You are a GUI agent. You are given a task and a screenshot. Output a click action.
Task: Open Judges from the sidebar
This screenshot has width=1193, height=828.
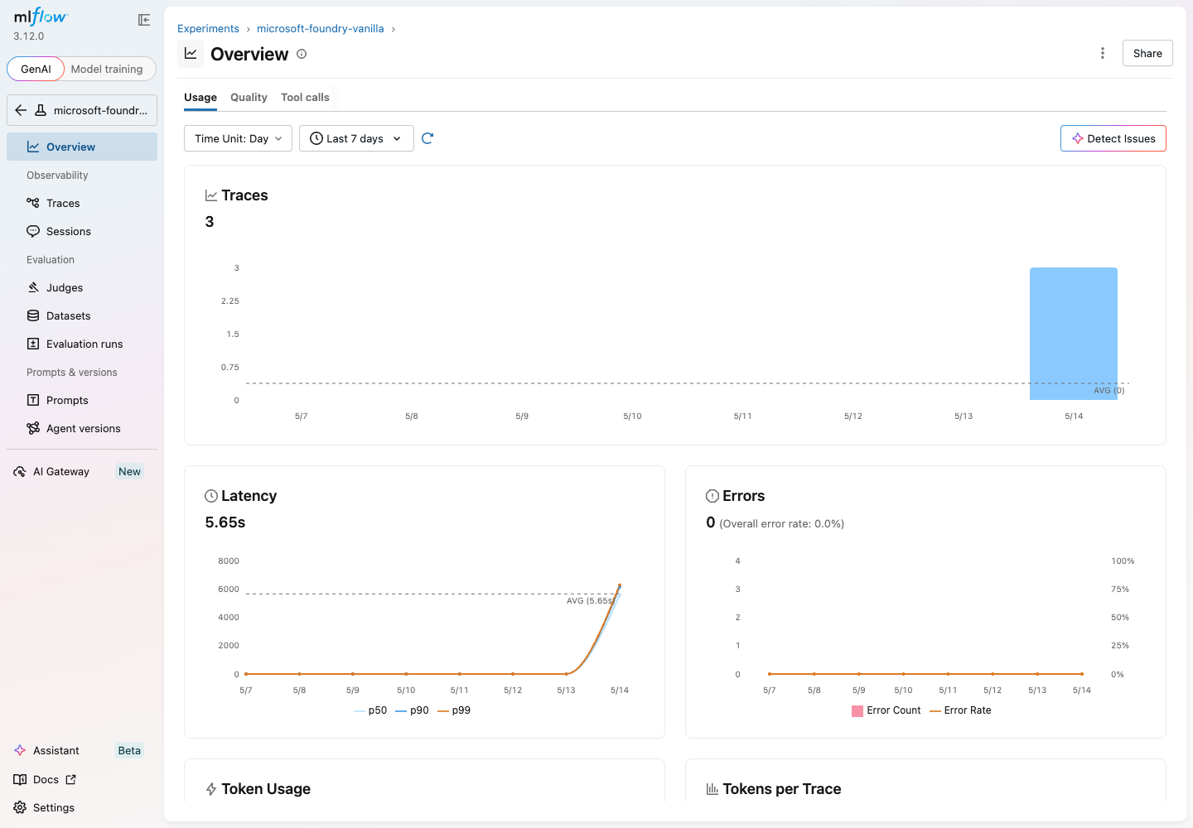82,287
